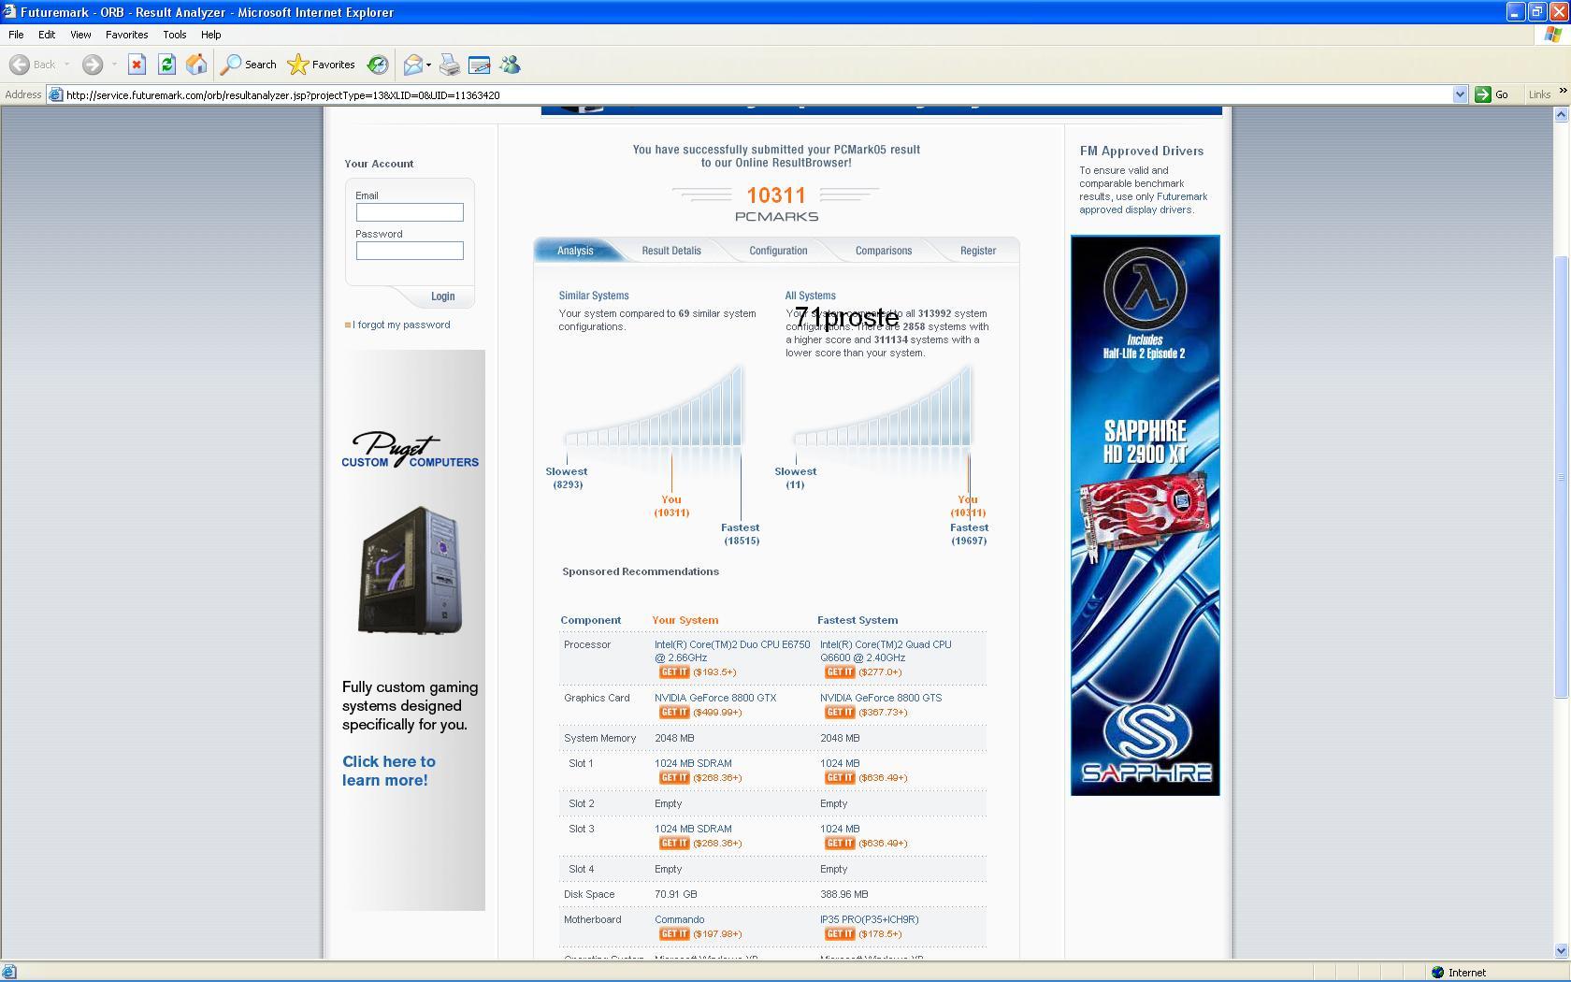Click GET IT for Commando motherboard
This screenshot has height=982, width=1571.
[x=674, y=934]
